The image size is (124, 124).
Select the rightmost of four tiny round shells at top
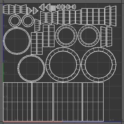click(74, 7)
